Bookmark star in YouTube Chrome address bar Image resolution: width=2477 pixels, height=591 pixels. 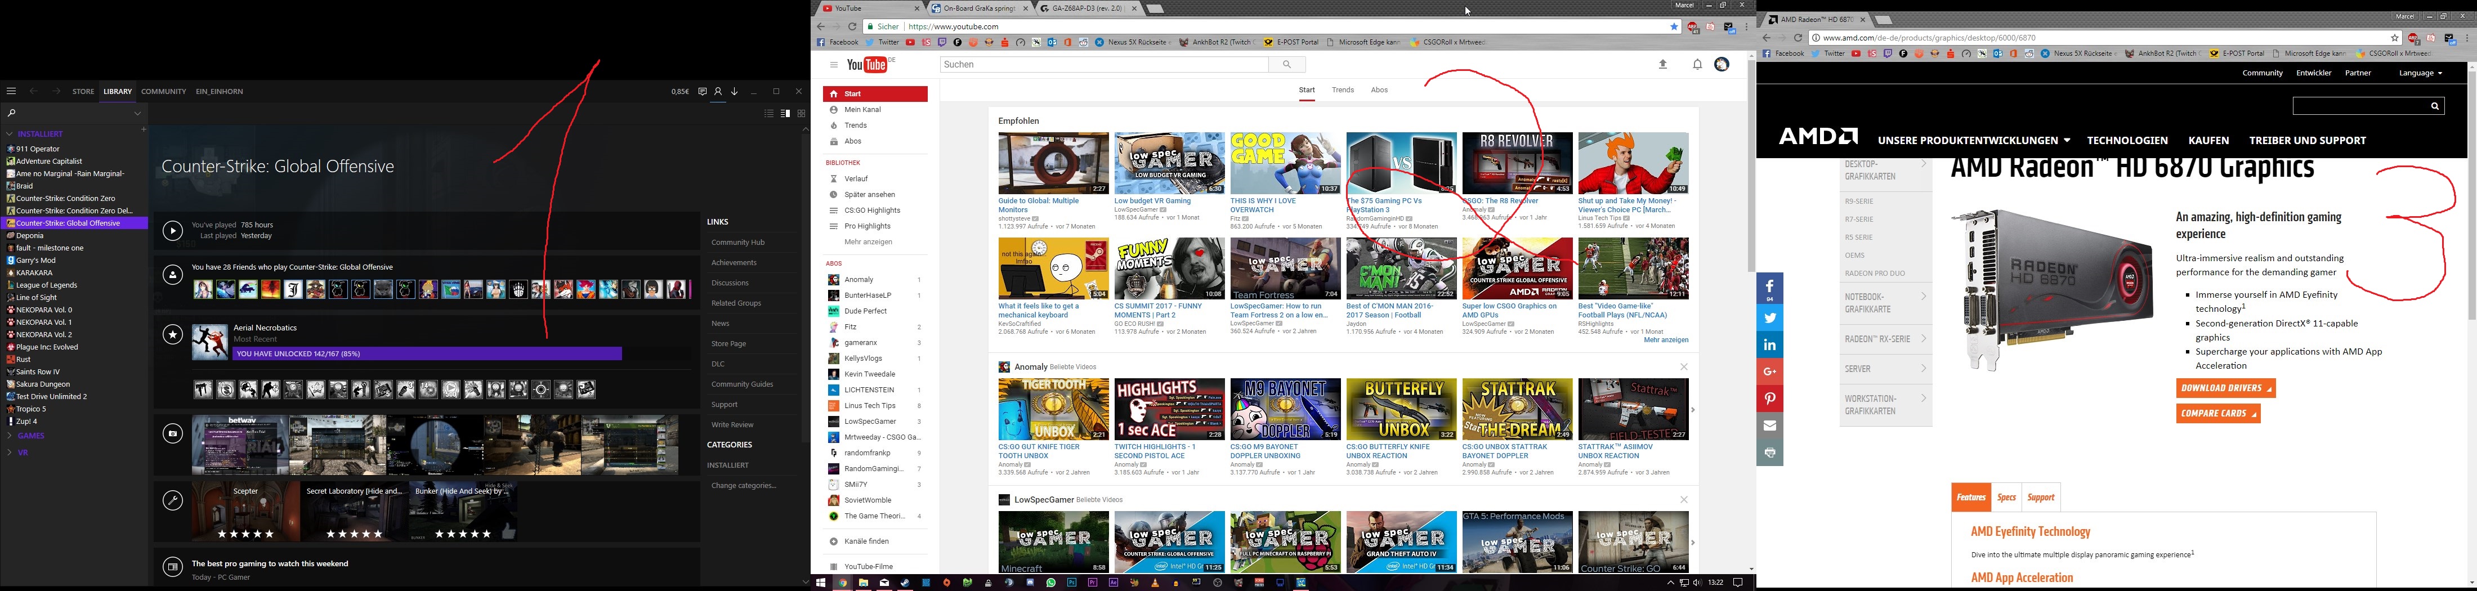[1674, 27]
